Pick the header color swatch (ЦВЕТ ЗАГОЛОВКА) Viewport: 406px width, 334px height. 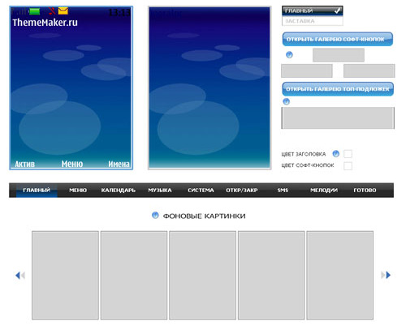coord(348,154)
